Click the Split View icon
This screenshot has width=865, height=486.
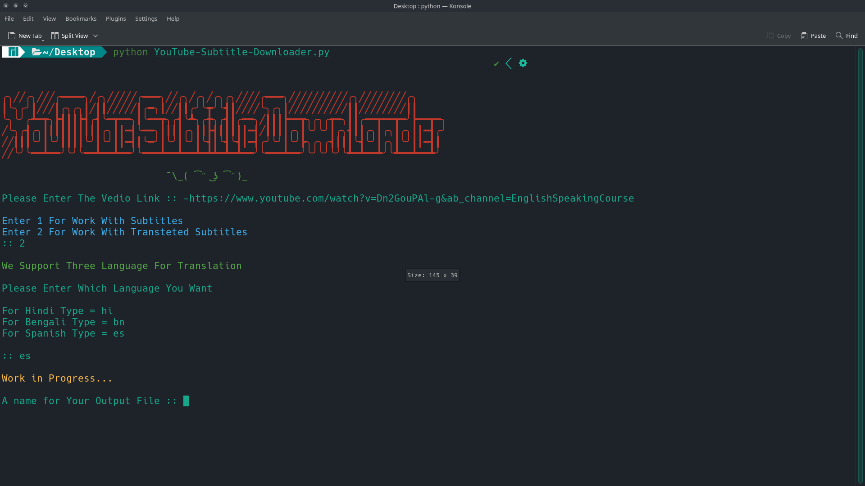pos(55,36)
